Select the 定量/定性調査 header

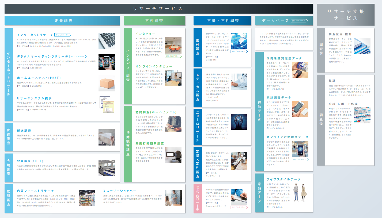click(x=222, y=21)
